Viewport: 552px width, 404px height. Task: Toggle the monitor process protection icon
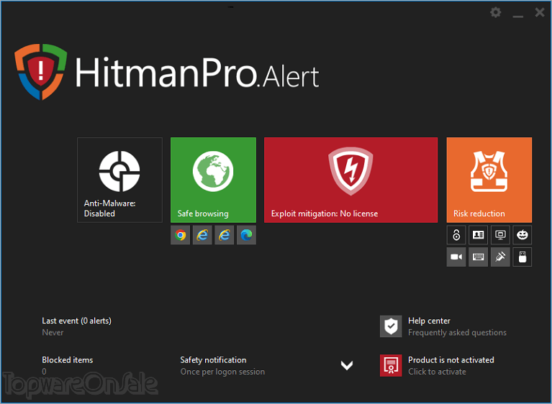500,235
